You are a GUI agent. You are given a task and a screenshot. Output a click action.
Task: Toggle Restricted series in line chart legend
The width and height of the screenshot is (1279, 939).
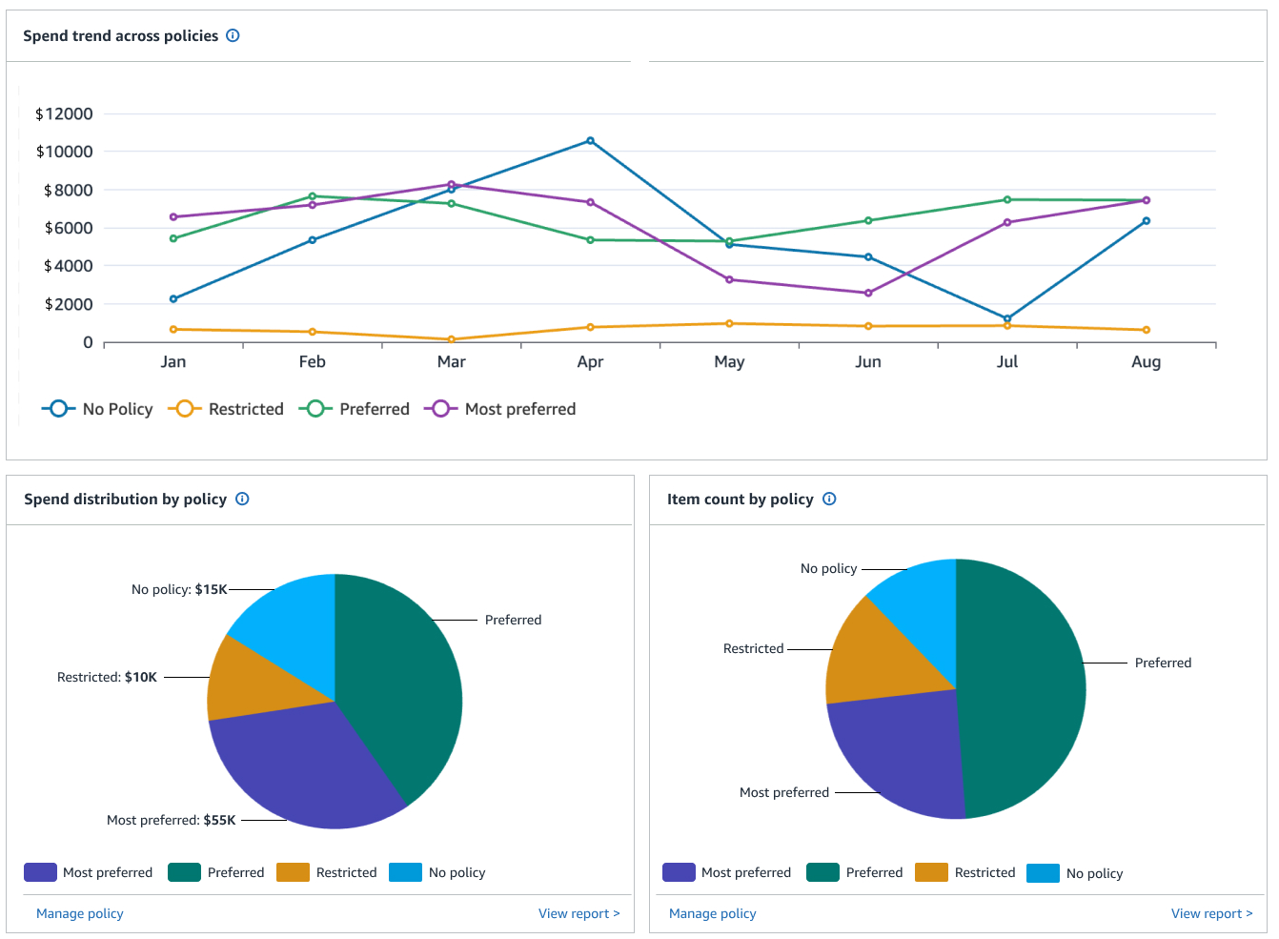tap(226, 409)
